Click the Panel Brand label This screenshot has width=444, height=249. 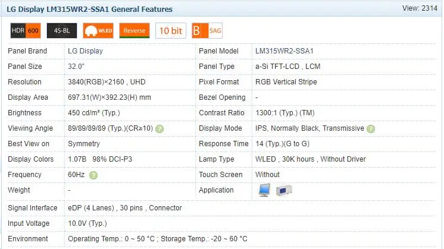tap(27, 51)
